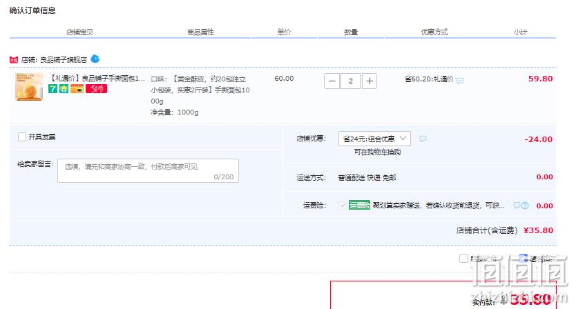
Task: Click the comment icon beside 省60.20:礼遇价
Action: pyautogui.click(x=460, y=81)
